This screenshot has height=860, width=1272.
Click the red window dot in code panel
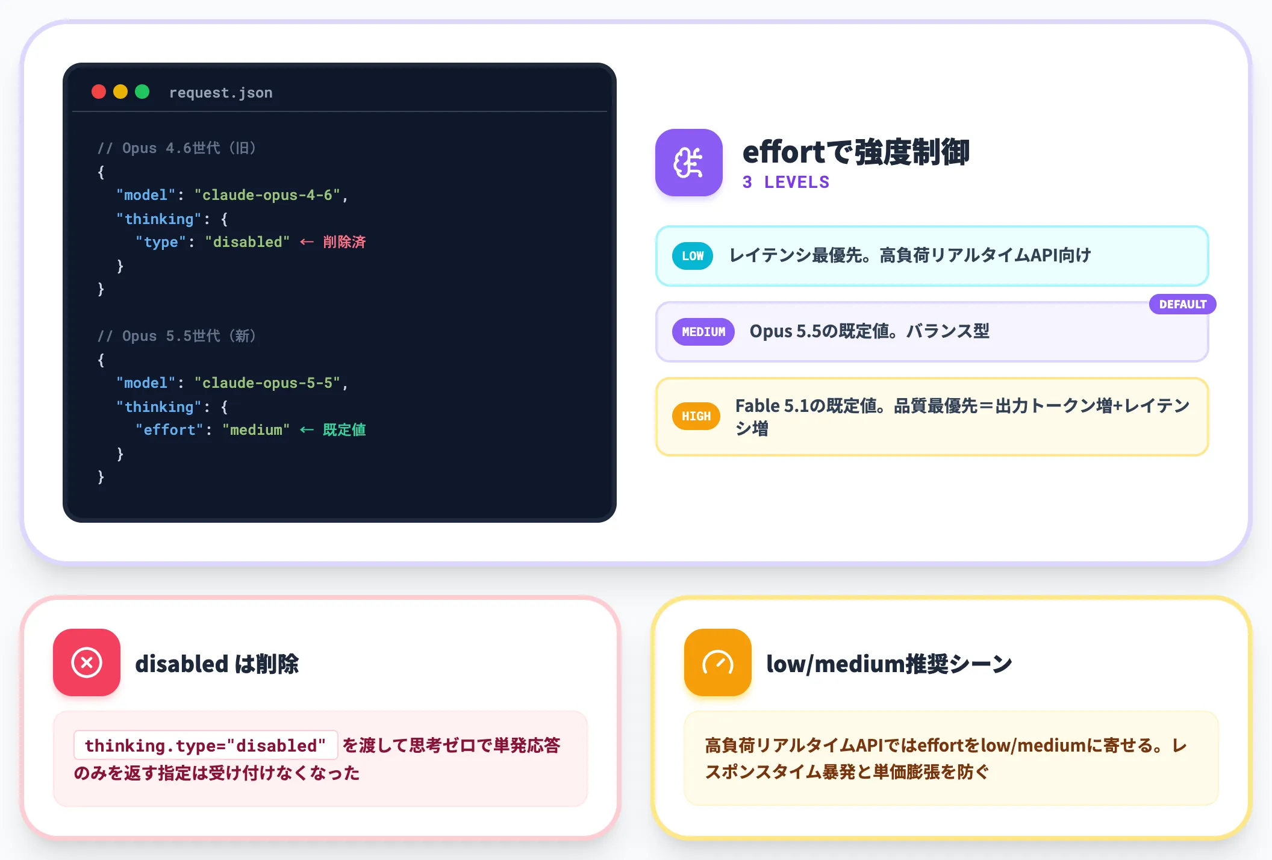point(99,92)
